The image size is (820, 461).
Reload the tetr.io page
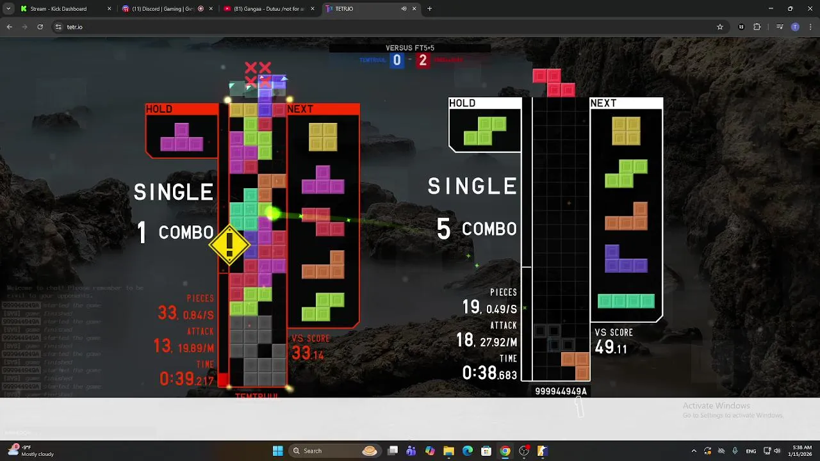[x=40, y=27]
